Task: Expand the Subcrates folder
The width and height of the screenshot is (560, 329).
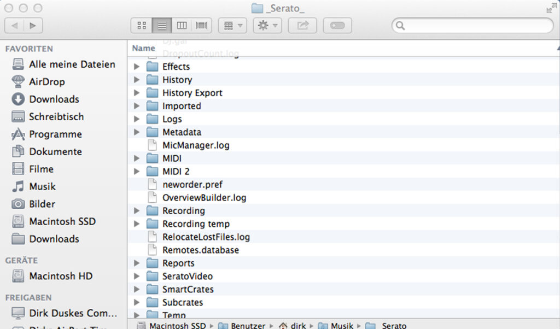Action: click(136, 303)
